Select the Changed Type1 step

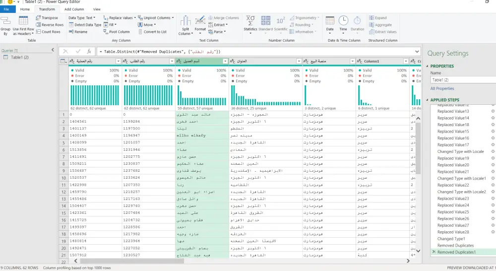coord(451,239)
